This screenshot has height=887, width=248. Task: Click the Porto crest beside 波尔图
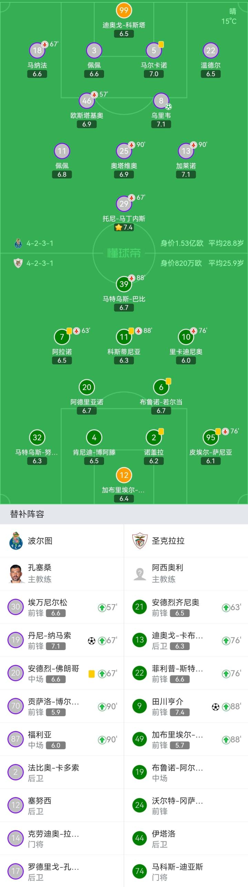15,541
